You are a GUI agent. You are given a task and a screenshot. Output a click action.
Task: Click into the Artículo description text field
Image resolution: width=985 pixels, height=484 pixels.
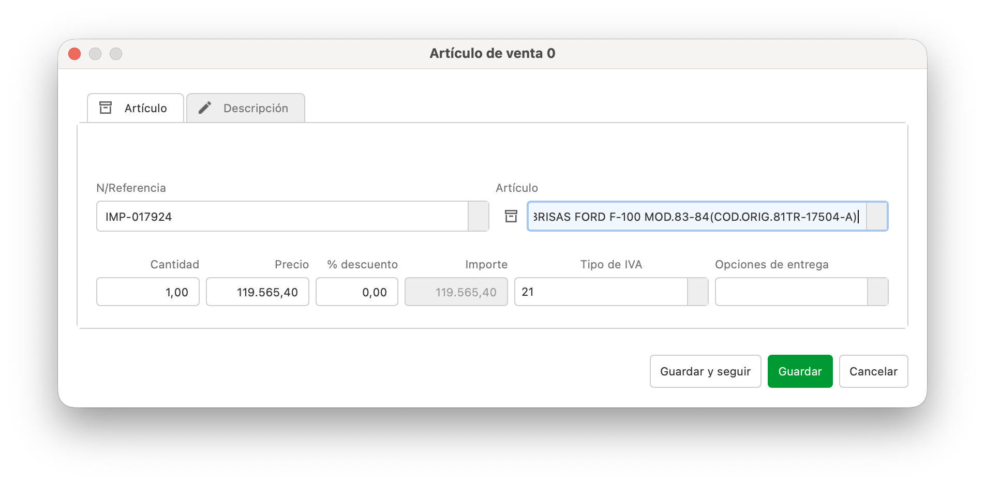click(697, 216)
